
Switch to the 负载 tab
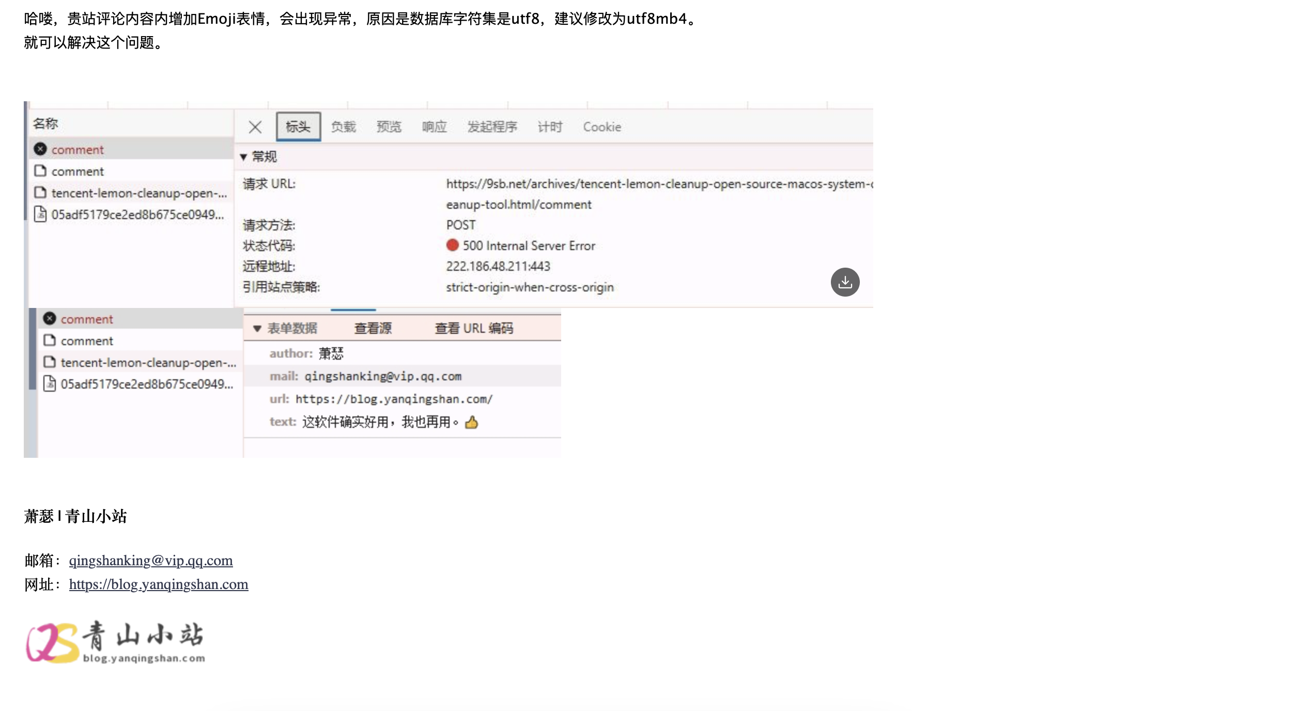pos(343,127)
